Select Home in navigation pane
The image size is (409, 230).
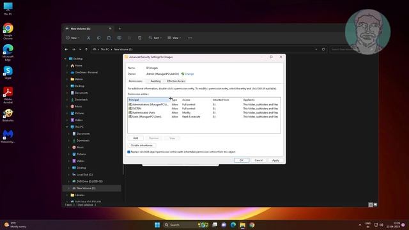coord(78,66)
